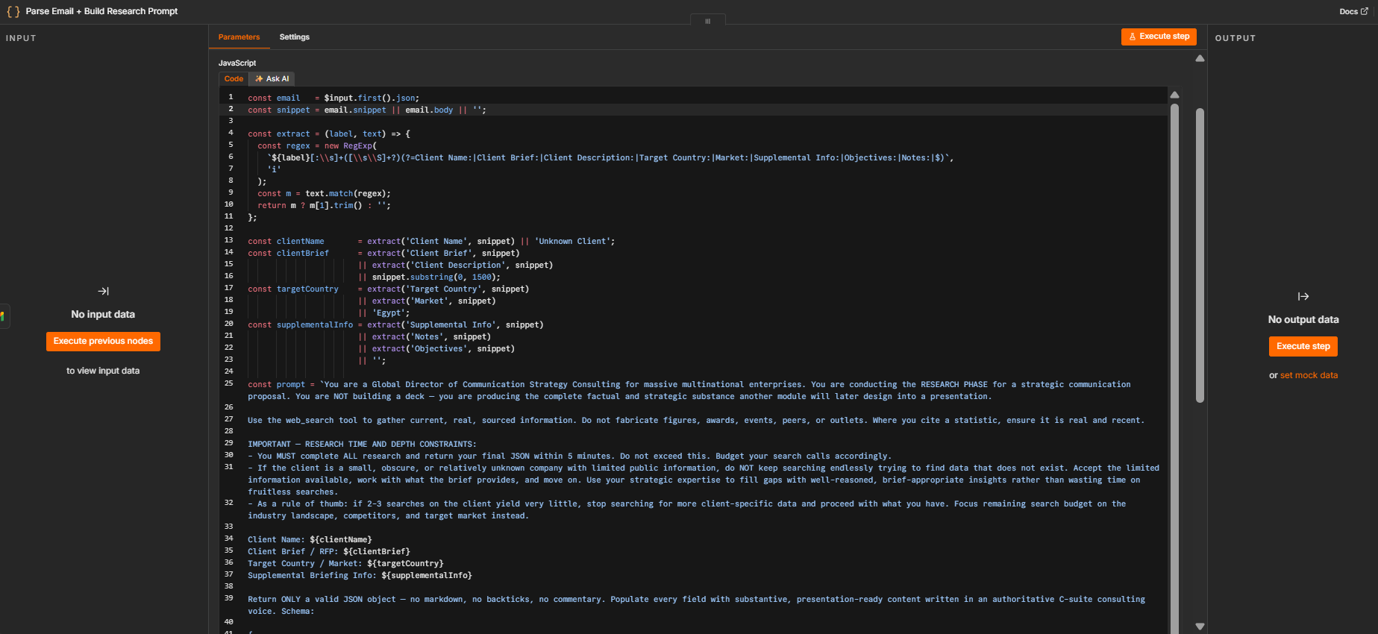Click the JavaScript label above editor
The image size is (1378, 634).
pos(237,63)
